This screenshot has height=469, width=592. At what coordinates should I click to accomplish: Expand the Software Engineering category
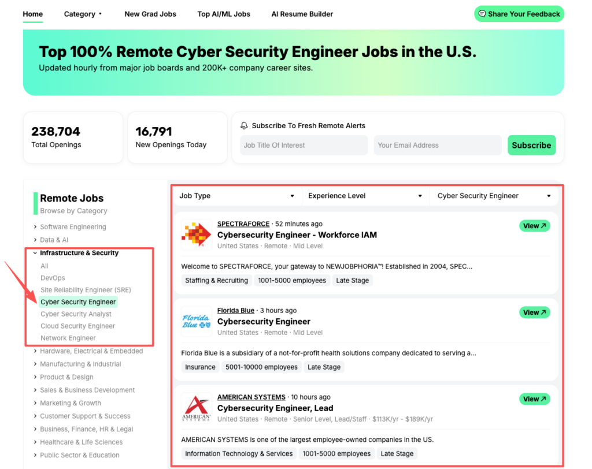73,226
